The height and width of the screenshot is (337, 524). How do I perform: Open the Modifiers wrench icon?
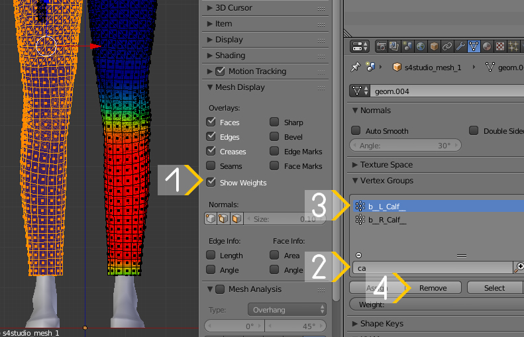point(460,46)
